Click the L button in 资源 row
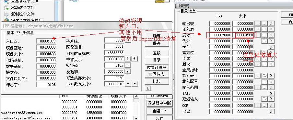 pyautogui.click(x=264, y=35)
